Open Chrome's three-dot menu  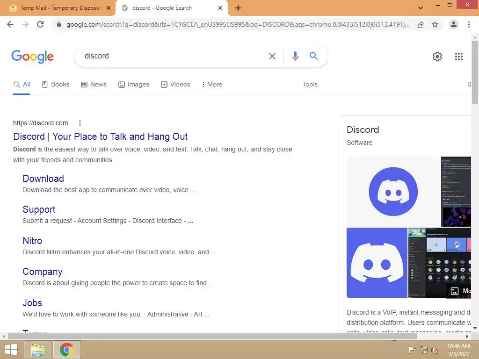pos(469,24)
